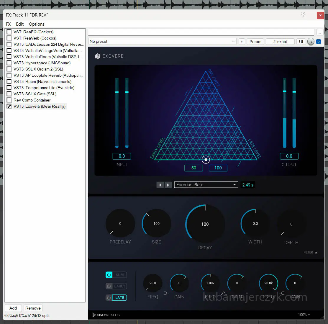The width and height of the screenshot is (328, 324).
Task: Uncheck the plugin bypass checkbox
Action: click(319, 42)
